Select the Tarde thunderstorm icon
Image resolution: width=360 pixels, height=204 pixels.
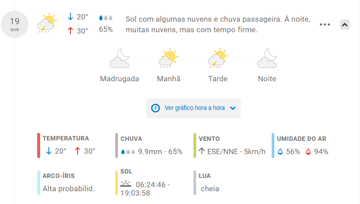218,58
